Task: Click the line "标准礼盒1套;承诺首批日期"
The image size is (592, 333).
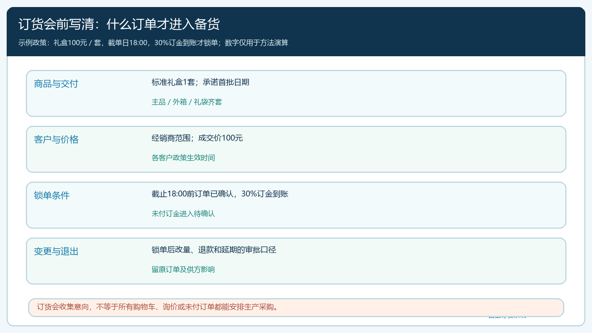Action: pos(201,82)
